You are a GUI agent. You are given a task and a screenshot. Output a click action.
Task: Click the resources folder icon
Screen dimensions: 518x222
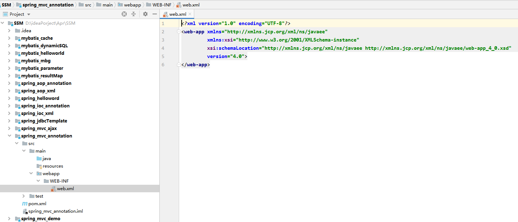(x=39, y=166)
